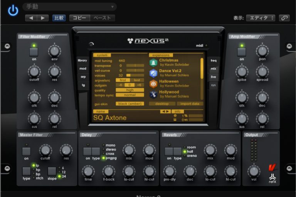Open the gui-skin black (amber) selector
The image size is (296, 197).
pos(130,104)
